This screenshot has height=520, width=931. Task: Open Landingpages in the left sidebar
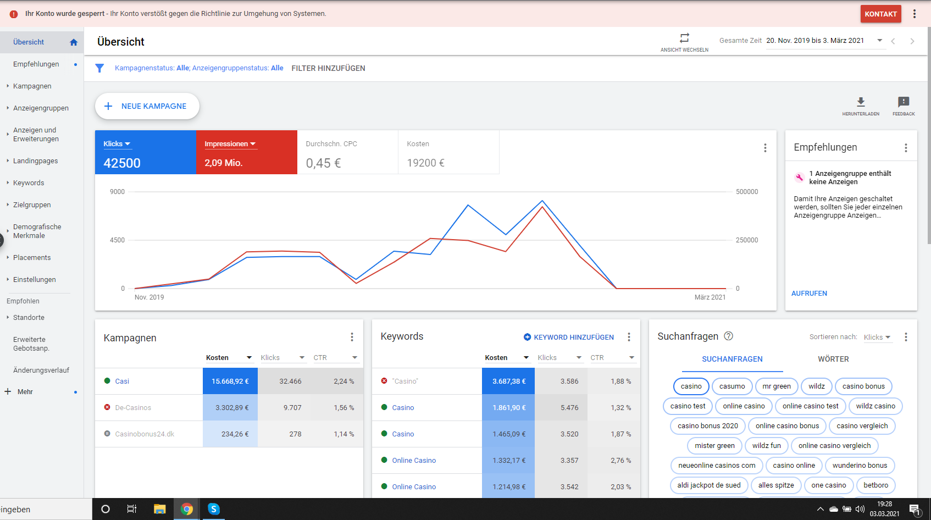36,161
